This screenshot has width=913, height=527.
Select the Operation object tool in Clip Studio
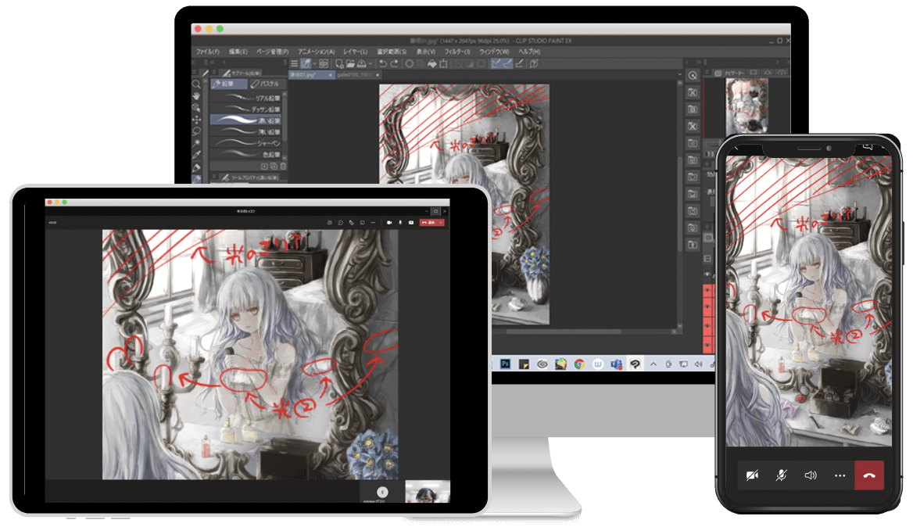[x=196, y=108]
